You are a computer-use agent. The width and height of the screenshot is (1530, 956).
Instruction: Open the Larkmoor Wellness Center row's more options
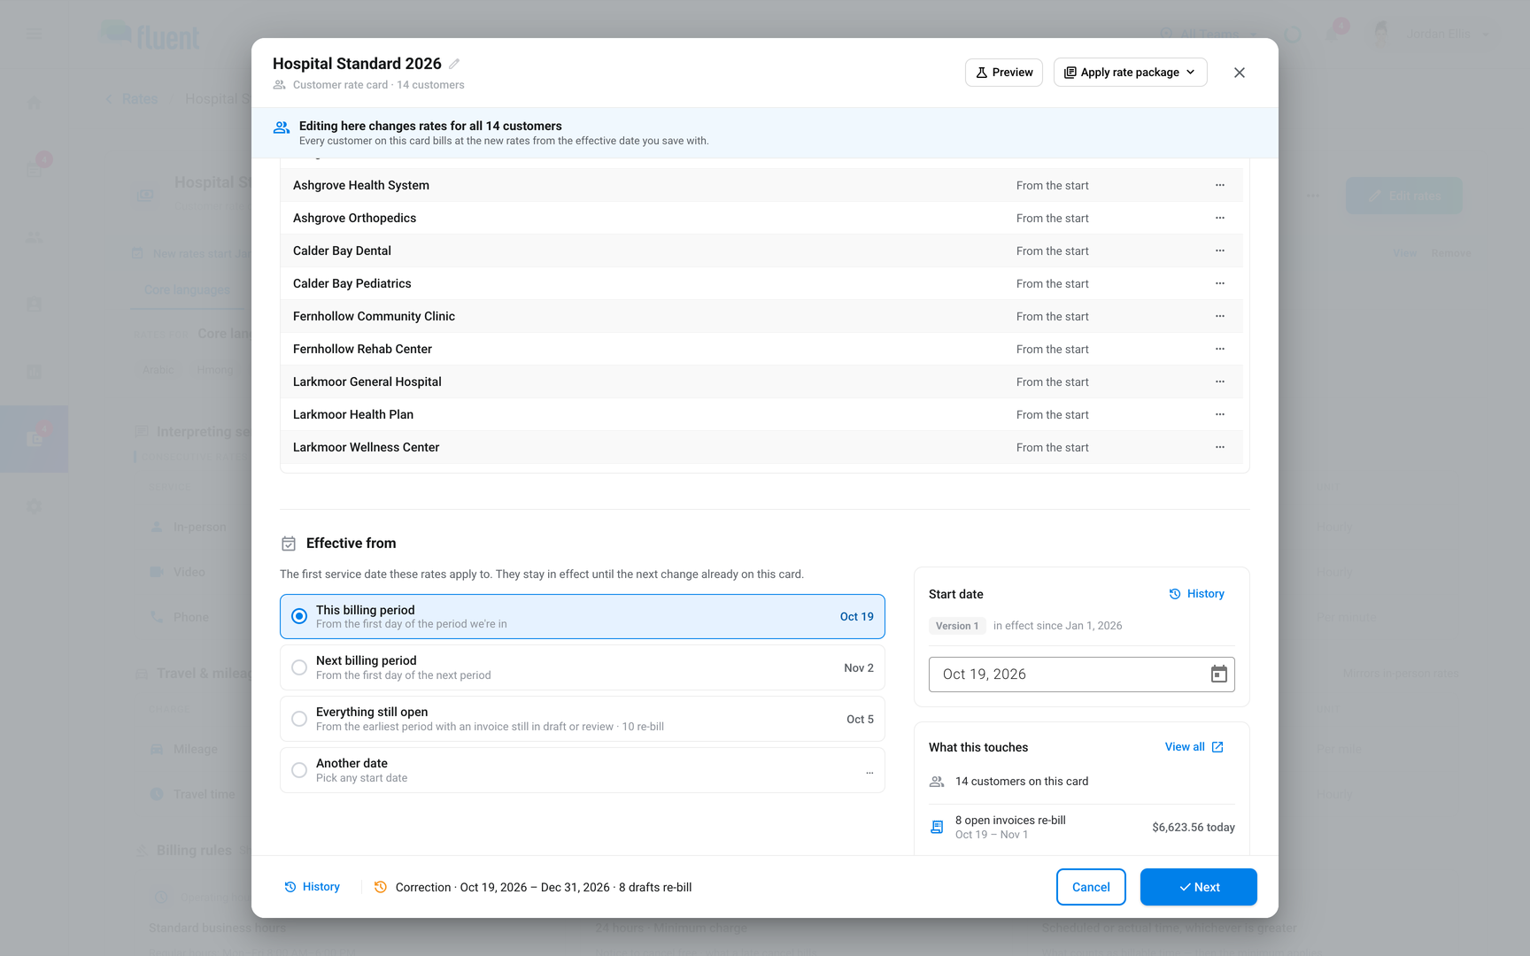1220,447
